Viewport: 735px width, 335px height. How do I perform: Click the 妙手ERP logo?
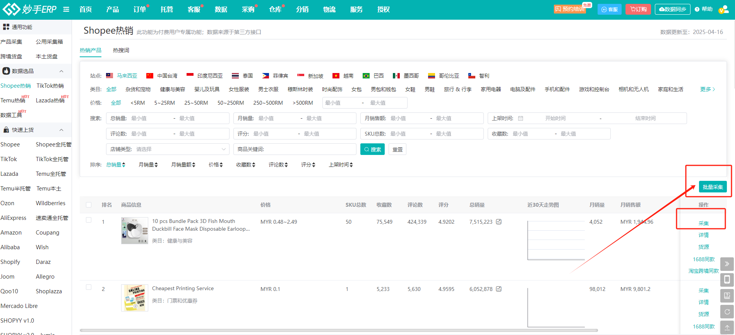[x=29, y=9]
